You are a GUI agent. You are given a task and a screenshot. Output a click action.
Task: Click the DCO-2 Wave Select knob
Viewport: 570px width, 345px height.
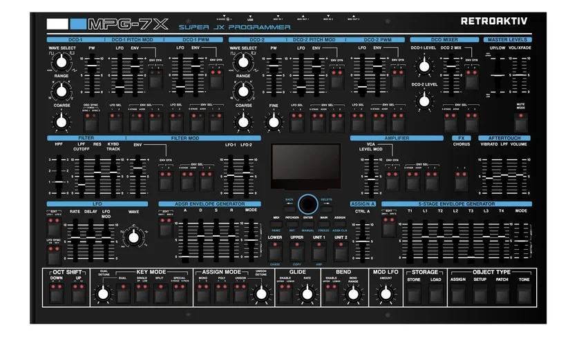[243, 62]
